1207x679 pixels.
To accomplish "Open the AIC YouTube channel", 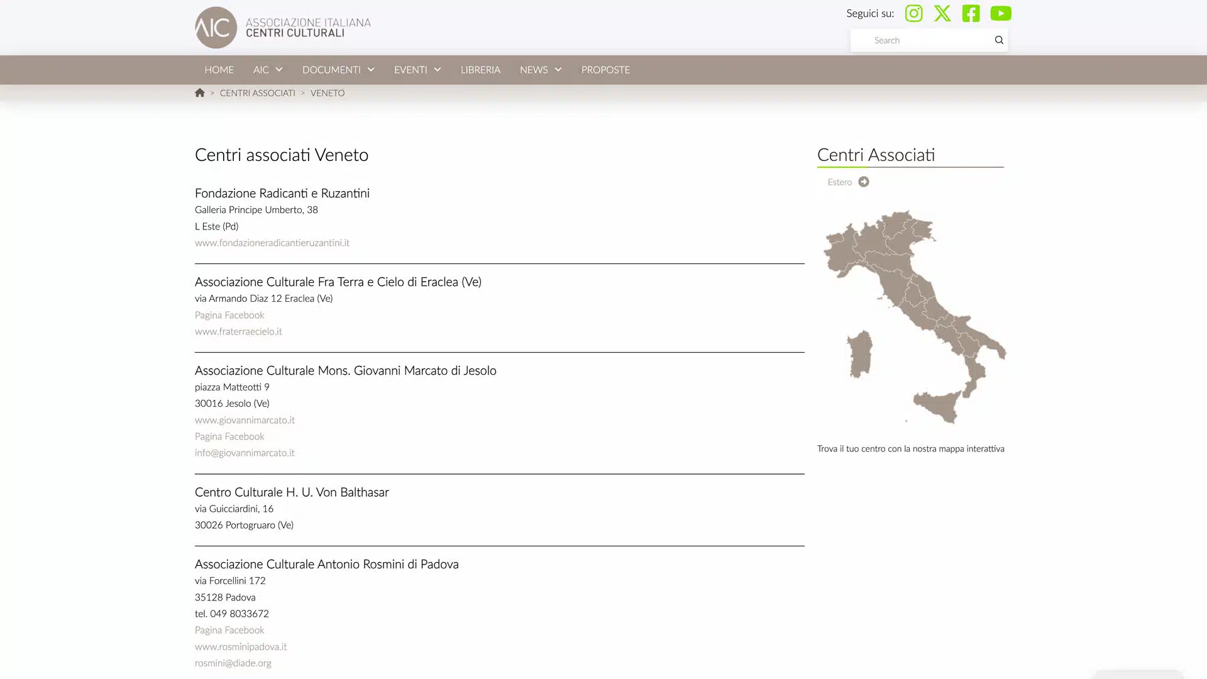I will pyautogui.click(x=1001, y=13).
